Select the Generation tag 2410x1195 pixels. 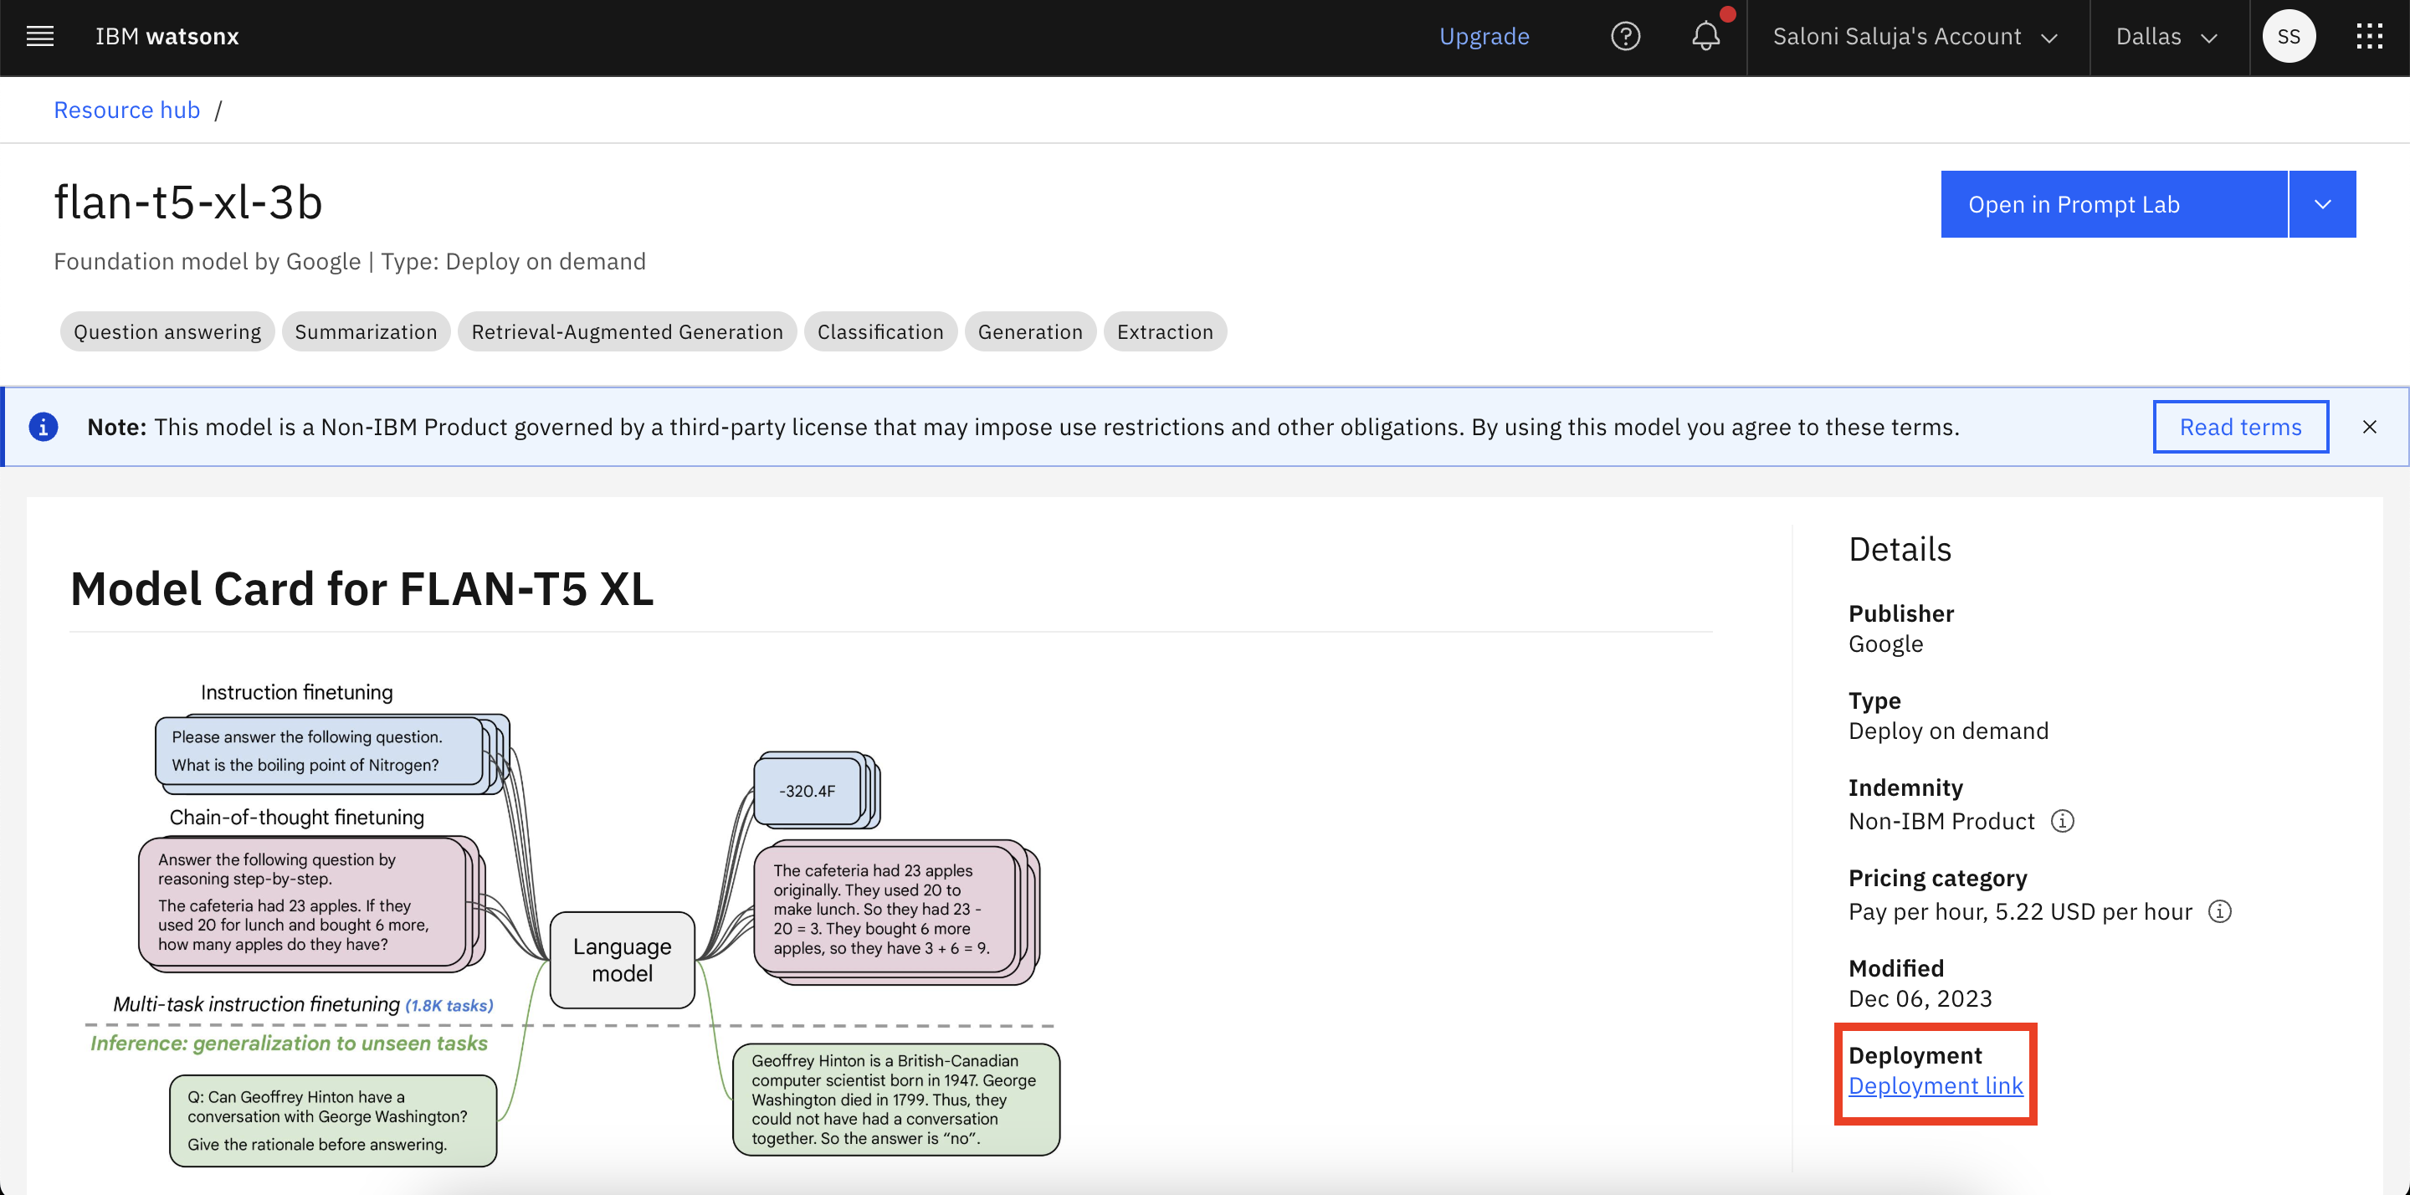pyautogui.click(x=1029, y=331)
